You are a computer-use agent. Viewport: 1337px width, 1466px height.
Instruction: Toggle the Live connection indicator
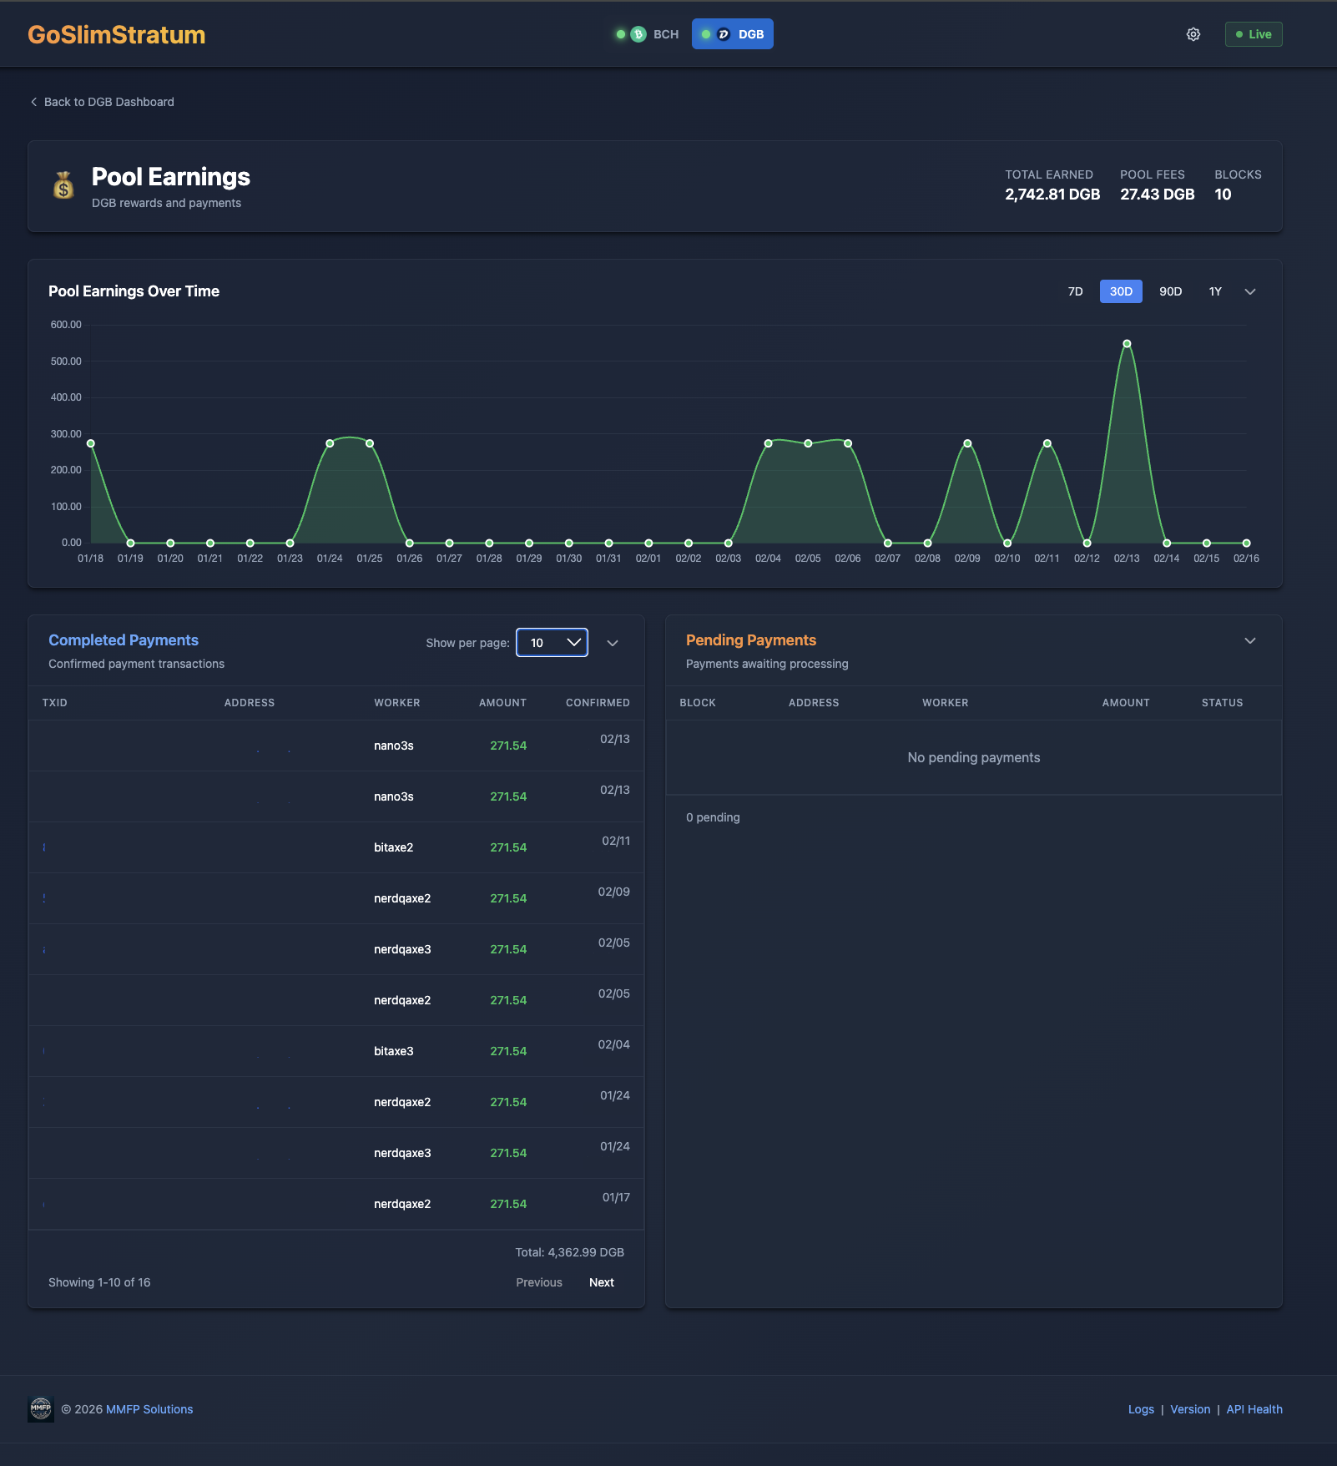coord(1253,34)
